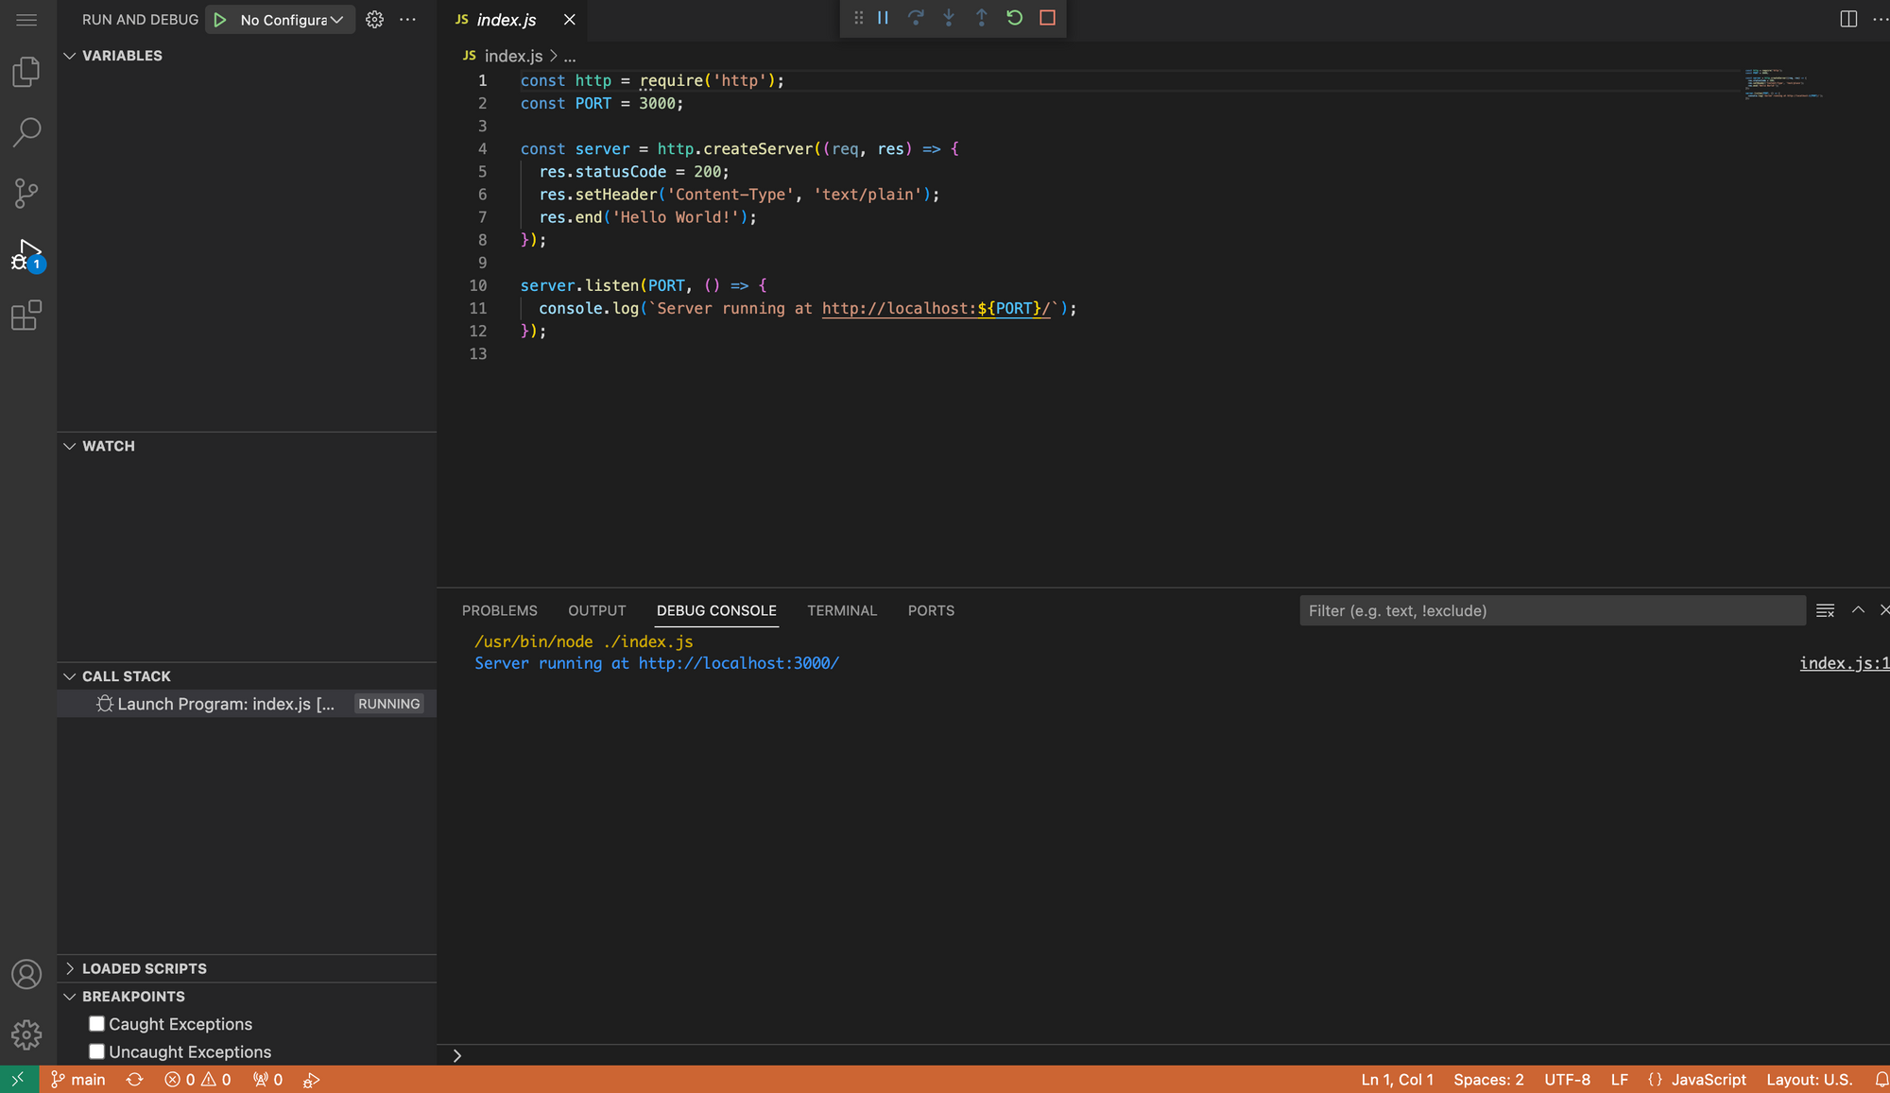Toggle the Caught Exceptions checkbox

[x=95, y=1024]
